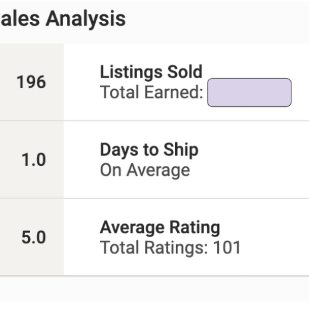Screen dimensions: 309x309
Task: Click empty space right of On Average text
Action: pos(247,170)
